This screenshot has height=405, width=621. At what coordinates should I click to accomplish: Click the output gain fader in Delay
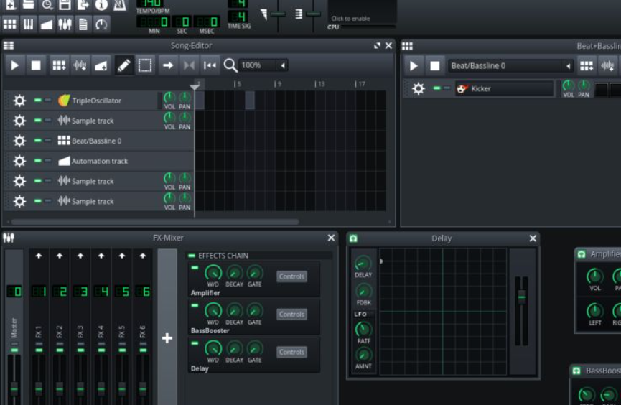(x=521, y=297)
